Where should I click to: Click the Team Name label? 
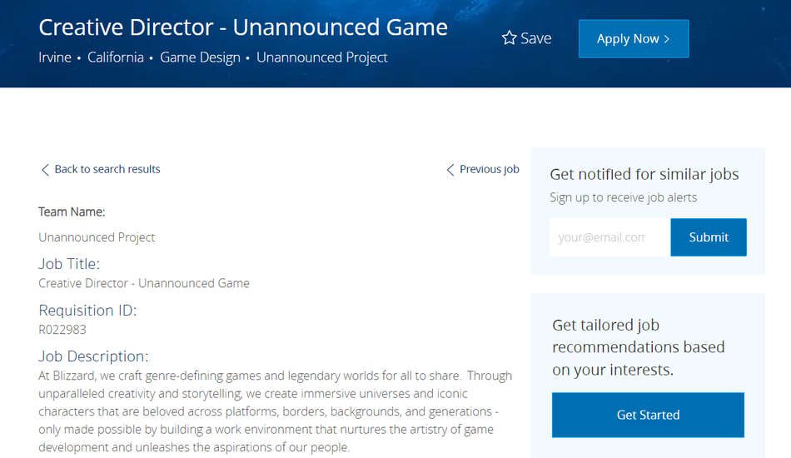[72, 212]
